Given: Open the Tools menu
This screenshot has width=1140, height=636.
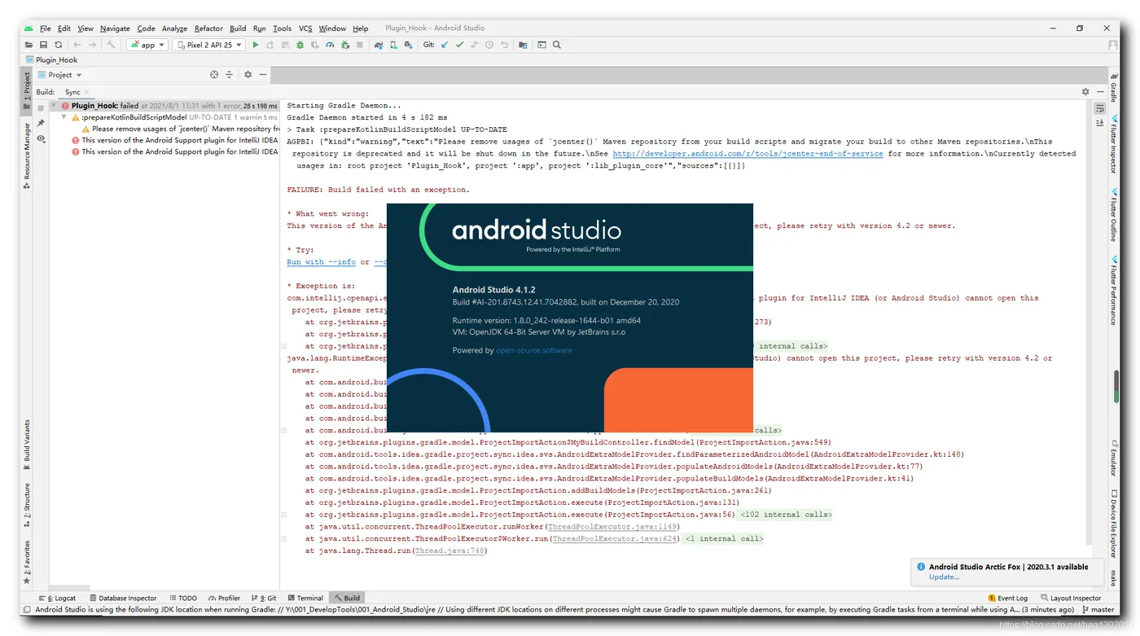Looking at the screenshot, I should (282, 29).
